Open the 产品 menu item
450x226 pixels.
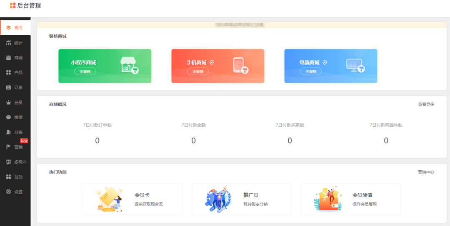(15, 73)
